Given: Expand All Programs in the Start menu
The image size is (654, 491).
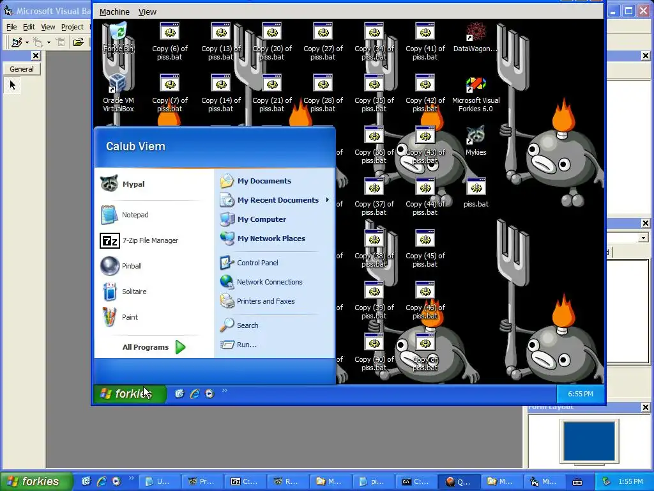Looking at the screenshot, I should (x=154, y=347).
